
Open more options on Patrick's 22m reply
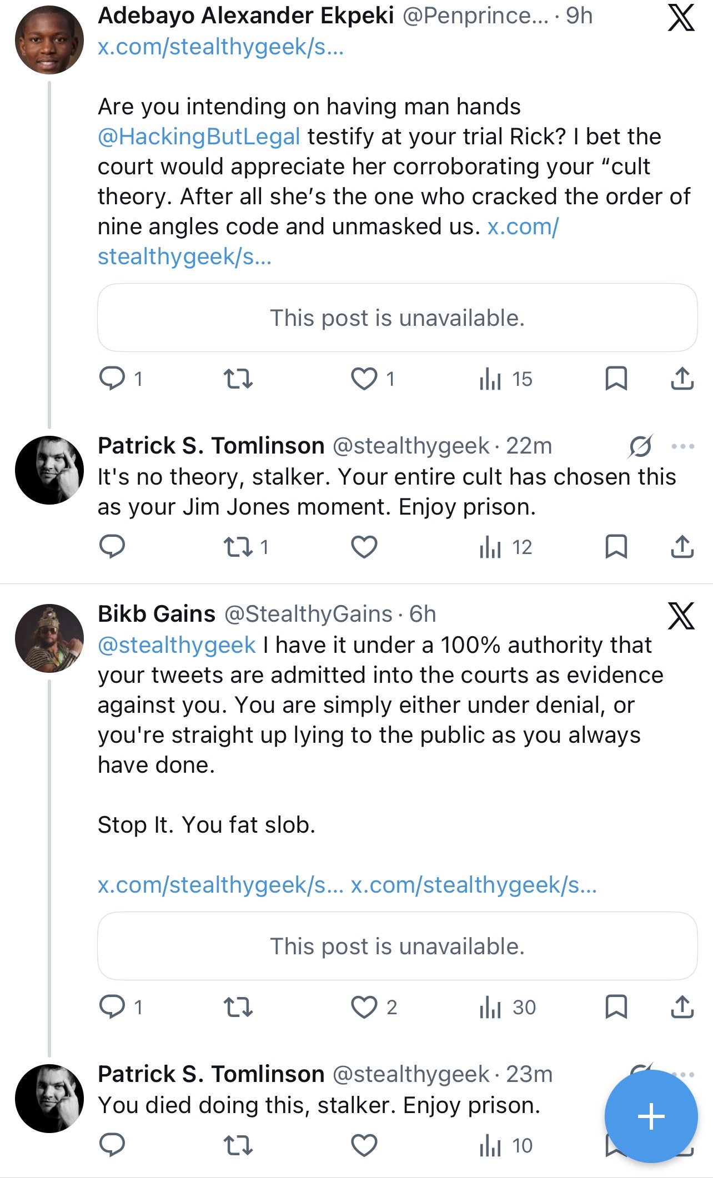tap(683, 446)
